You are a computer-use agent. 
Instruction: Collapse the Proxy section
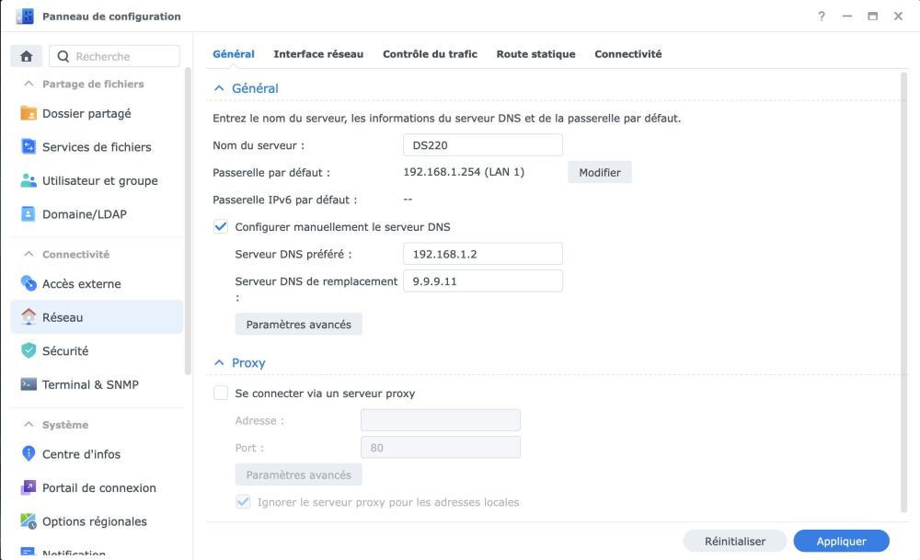(x=219, y=363)
